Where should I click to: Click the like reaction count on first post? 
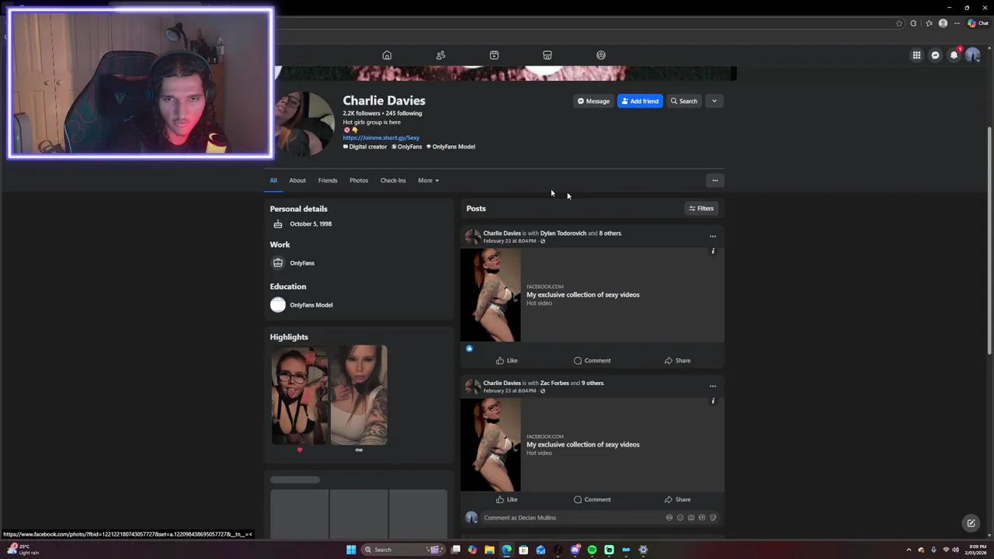coord(469,349)
